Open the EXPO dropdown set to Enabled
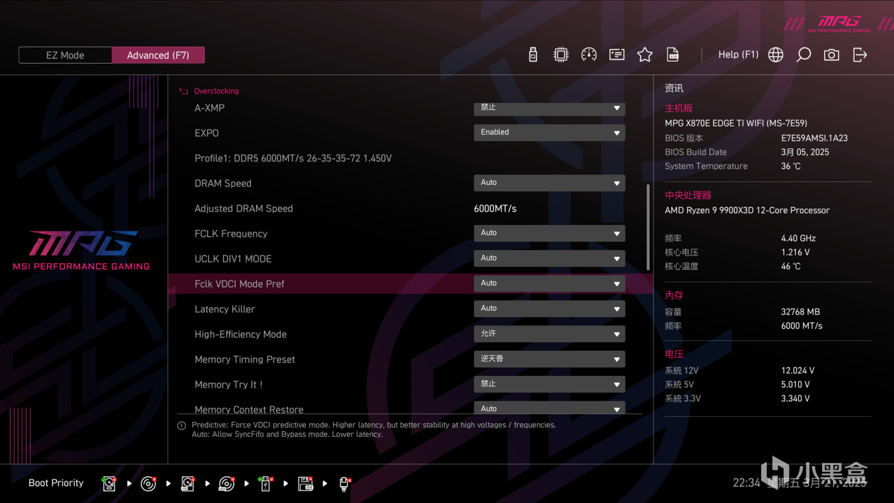 [549, 132]
